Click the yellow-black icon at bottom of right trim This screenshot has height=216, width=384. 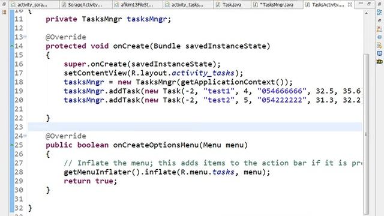(379, 61)
